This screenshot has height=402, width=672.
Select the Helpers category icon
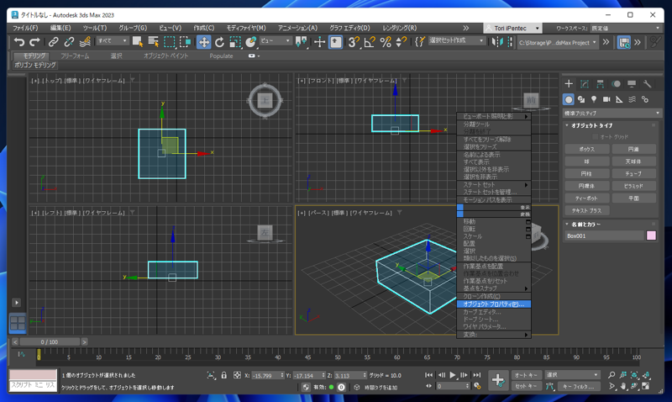tap(619, 99)
